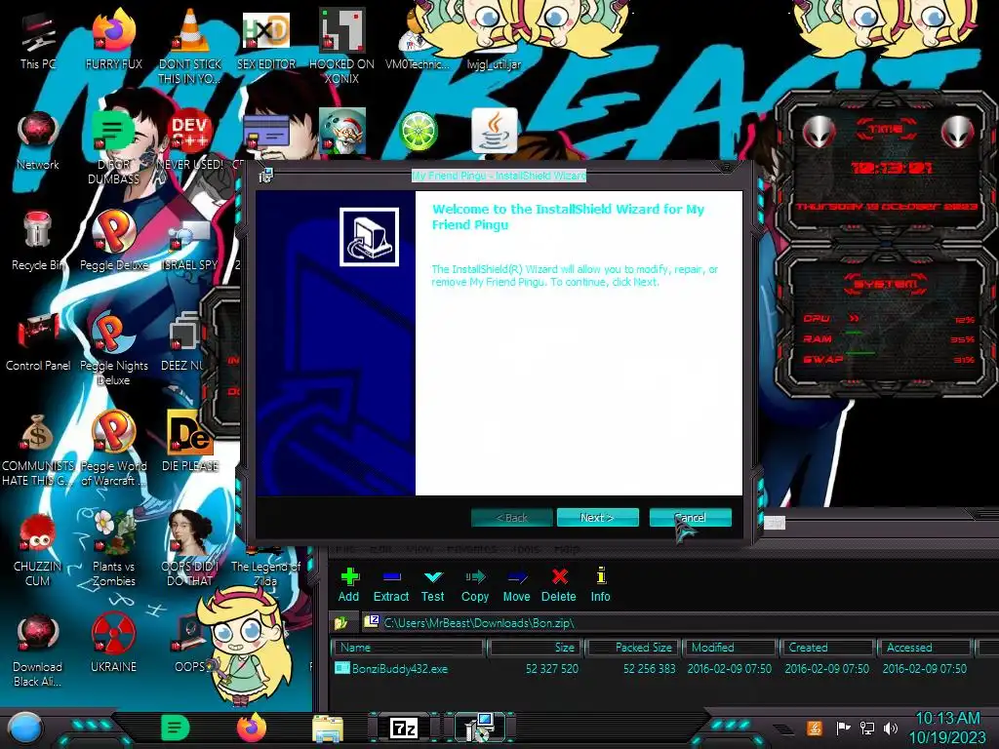This screenshot has height=749, width=999.
Task: Click the parent folder icon in 7-Zip
Action: tap(341, 622)
